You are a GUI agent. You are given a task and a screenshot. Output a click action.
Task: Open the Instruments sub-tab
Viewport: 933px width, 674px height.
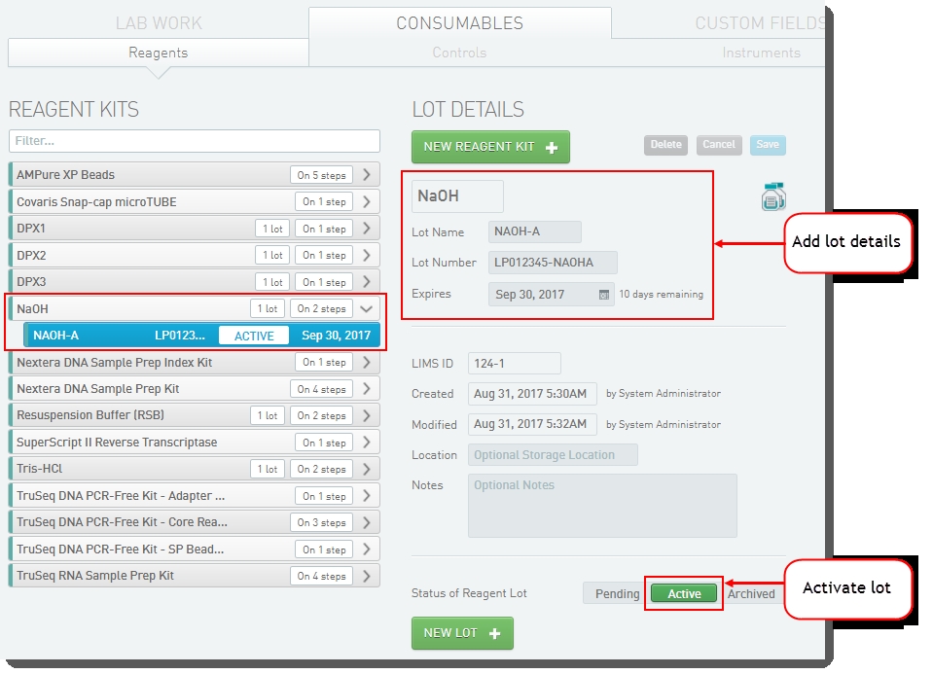[761, 53]
